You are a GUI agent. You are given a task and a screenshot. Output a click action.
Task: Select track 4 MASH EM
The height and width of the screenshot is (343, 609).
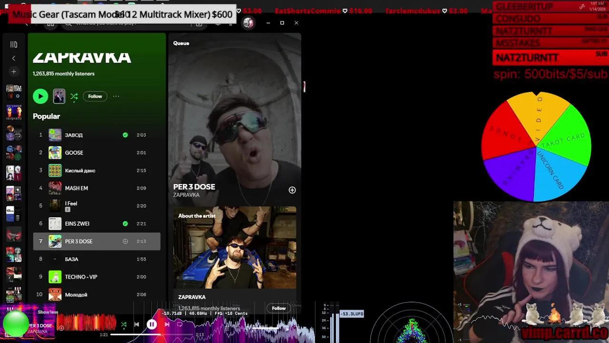point(97,188)
